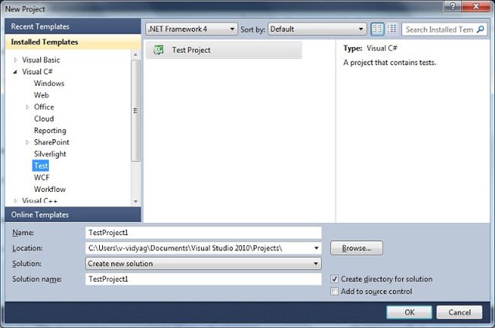Image resolution: width=495 pixels, height=328 pixels.
Task: Select the Office template category
Action: click(x=44, y=107)
